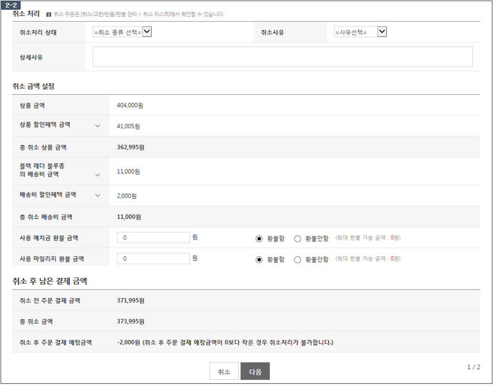Click the 총 취소 상품 금액 value 362,995원
Viewport: 493px width, 385px height.
131,147
